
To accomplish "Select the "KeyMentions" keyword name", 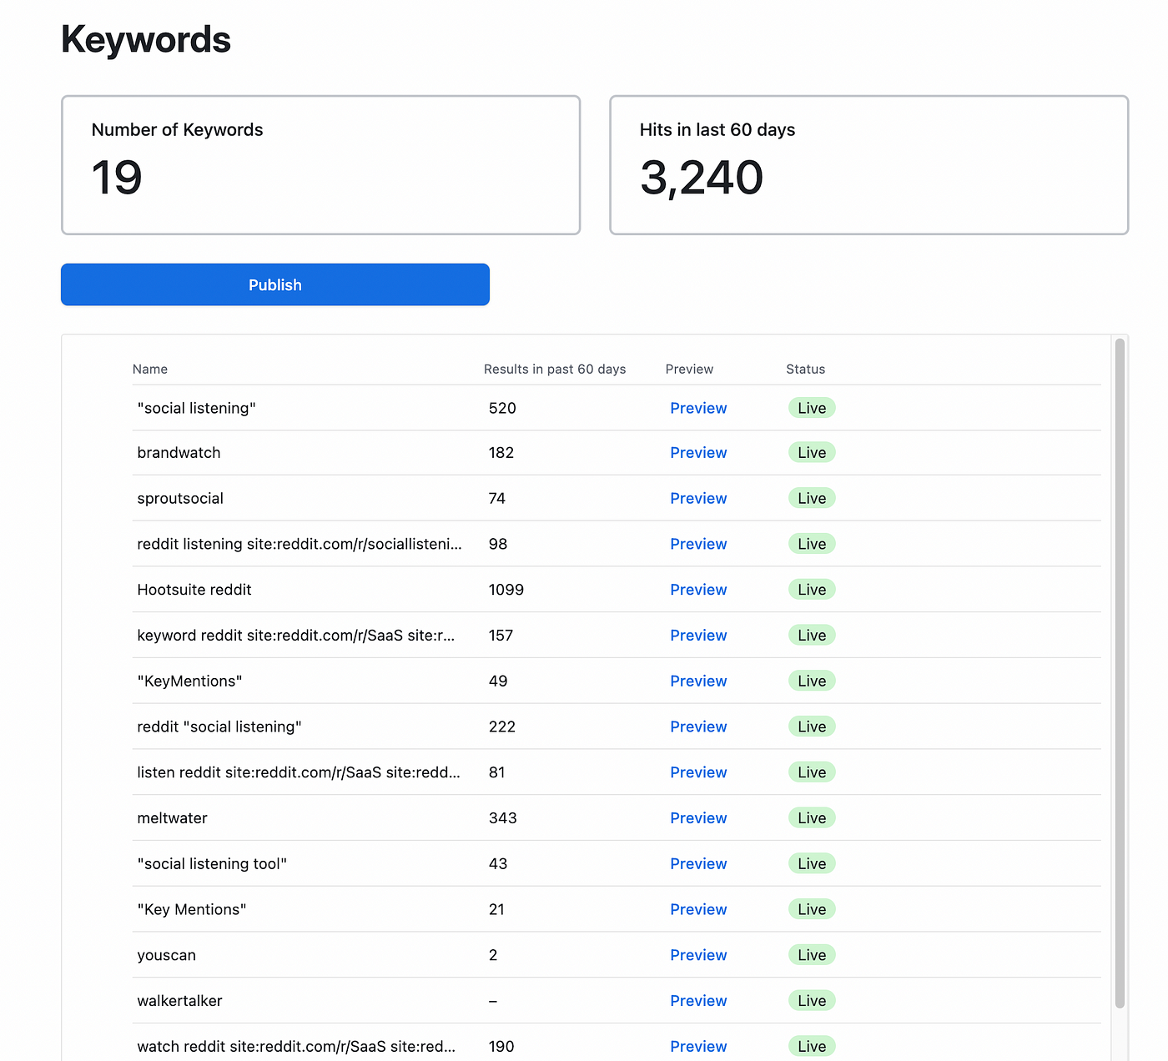I will [x=190, y=681].
